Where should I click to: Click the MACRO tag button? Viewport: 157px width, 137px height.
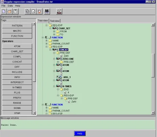pos(17,31)
